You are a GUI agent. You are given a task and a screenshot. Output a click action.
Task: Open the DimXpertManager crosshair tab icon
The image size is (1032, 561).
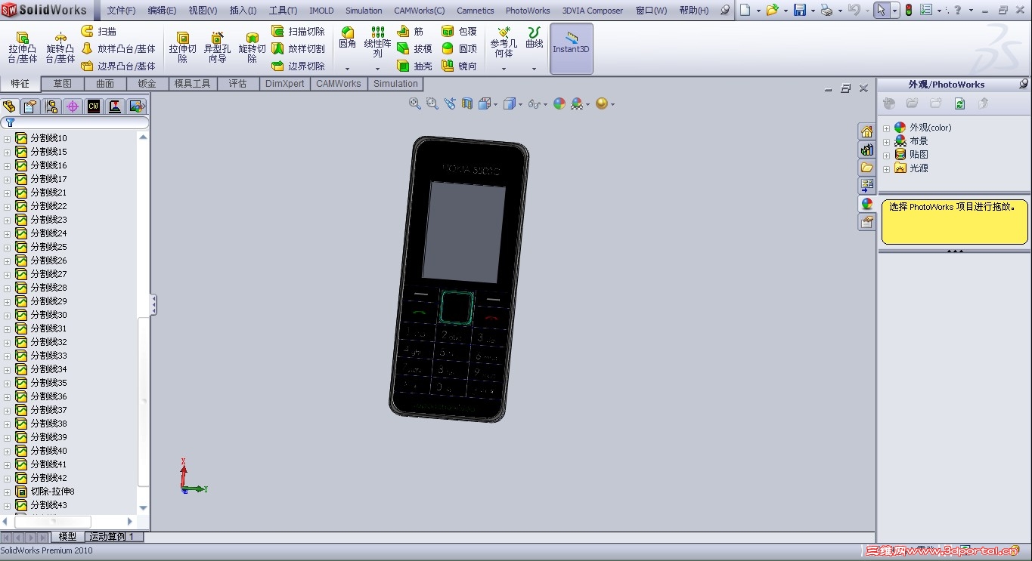(x=73, y=106)
